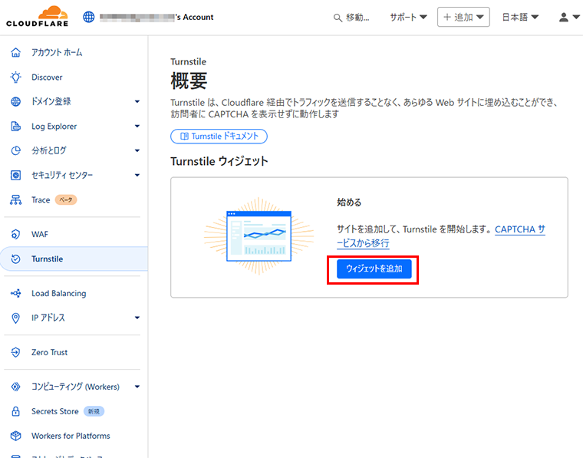Click the book icon in Turnstile ドキュメント button

(x=184, y=136)
